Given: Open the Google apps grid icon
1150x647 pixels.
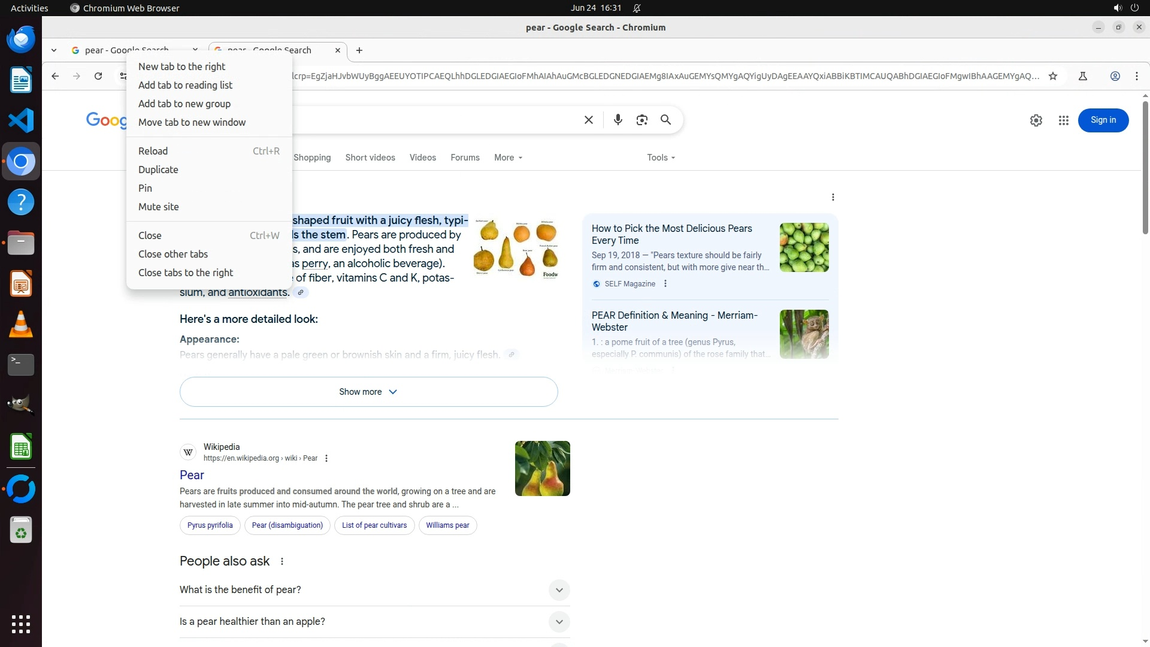Looking at the screenshot, I should click(1063, 120).
